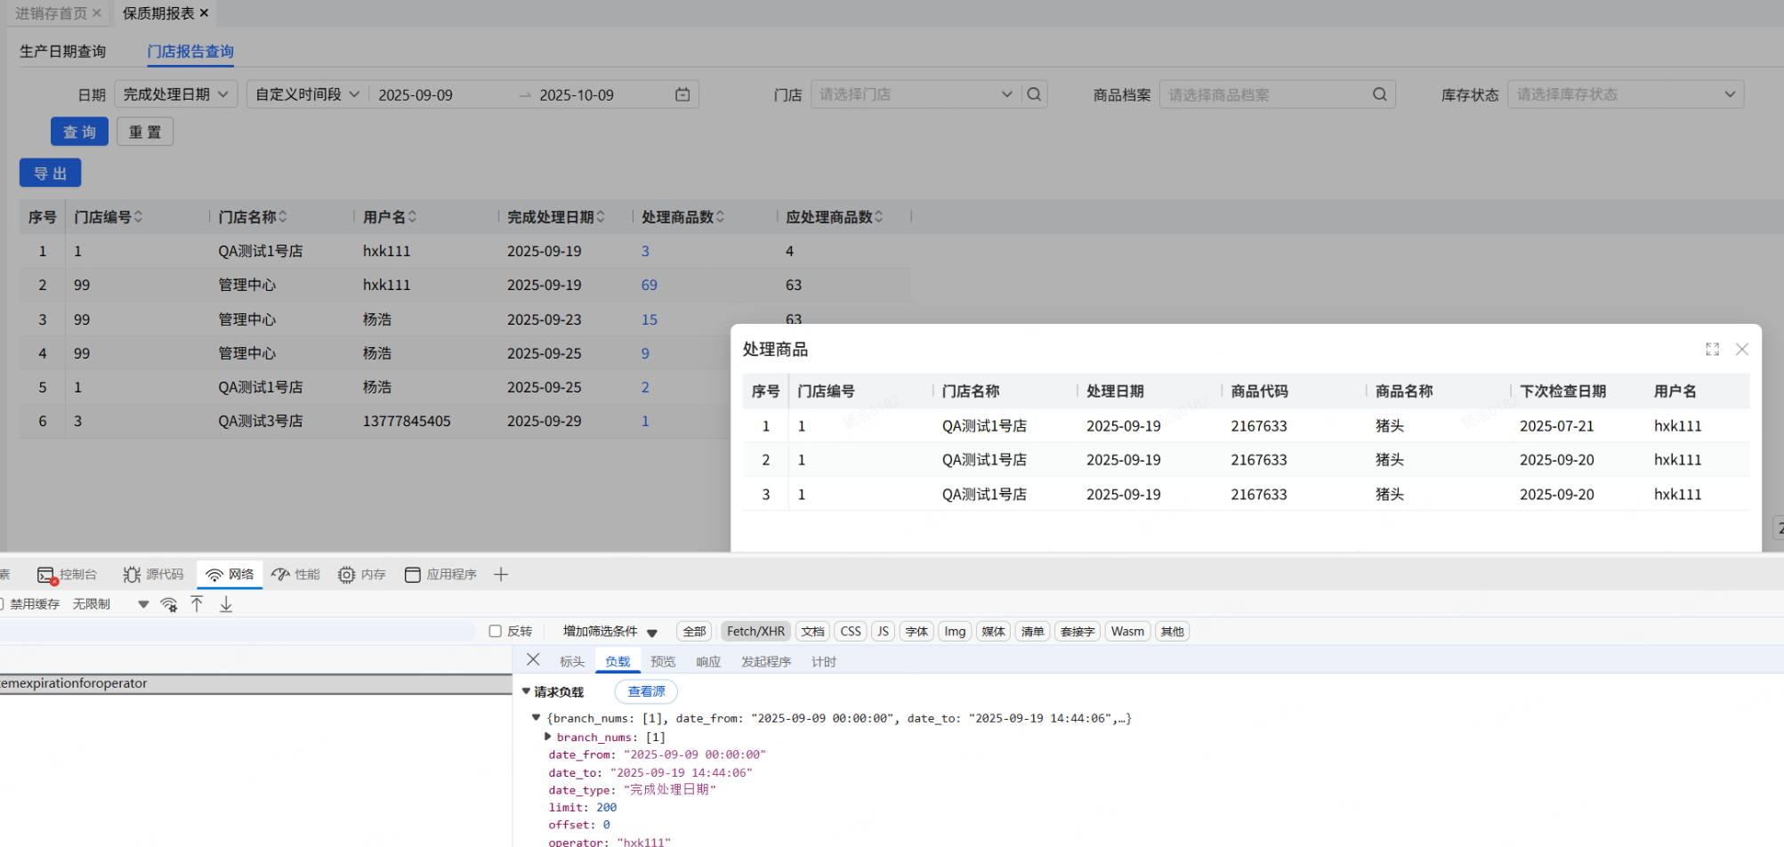
Task: Sort by 应处理商品数 column
Action: [x=879, y=217]
